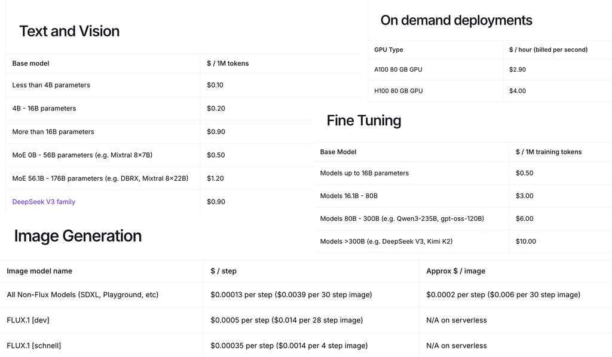Click the All Non-Flux Models row
This screenshot has width=612, height=357.
pyautogui.click(x=82, y=295)
